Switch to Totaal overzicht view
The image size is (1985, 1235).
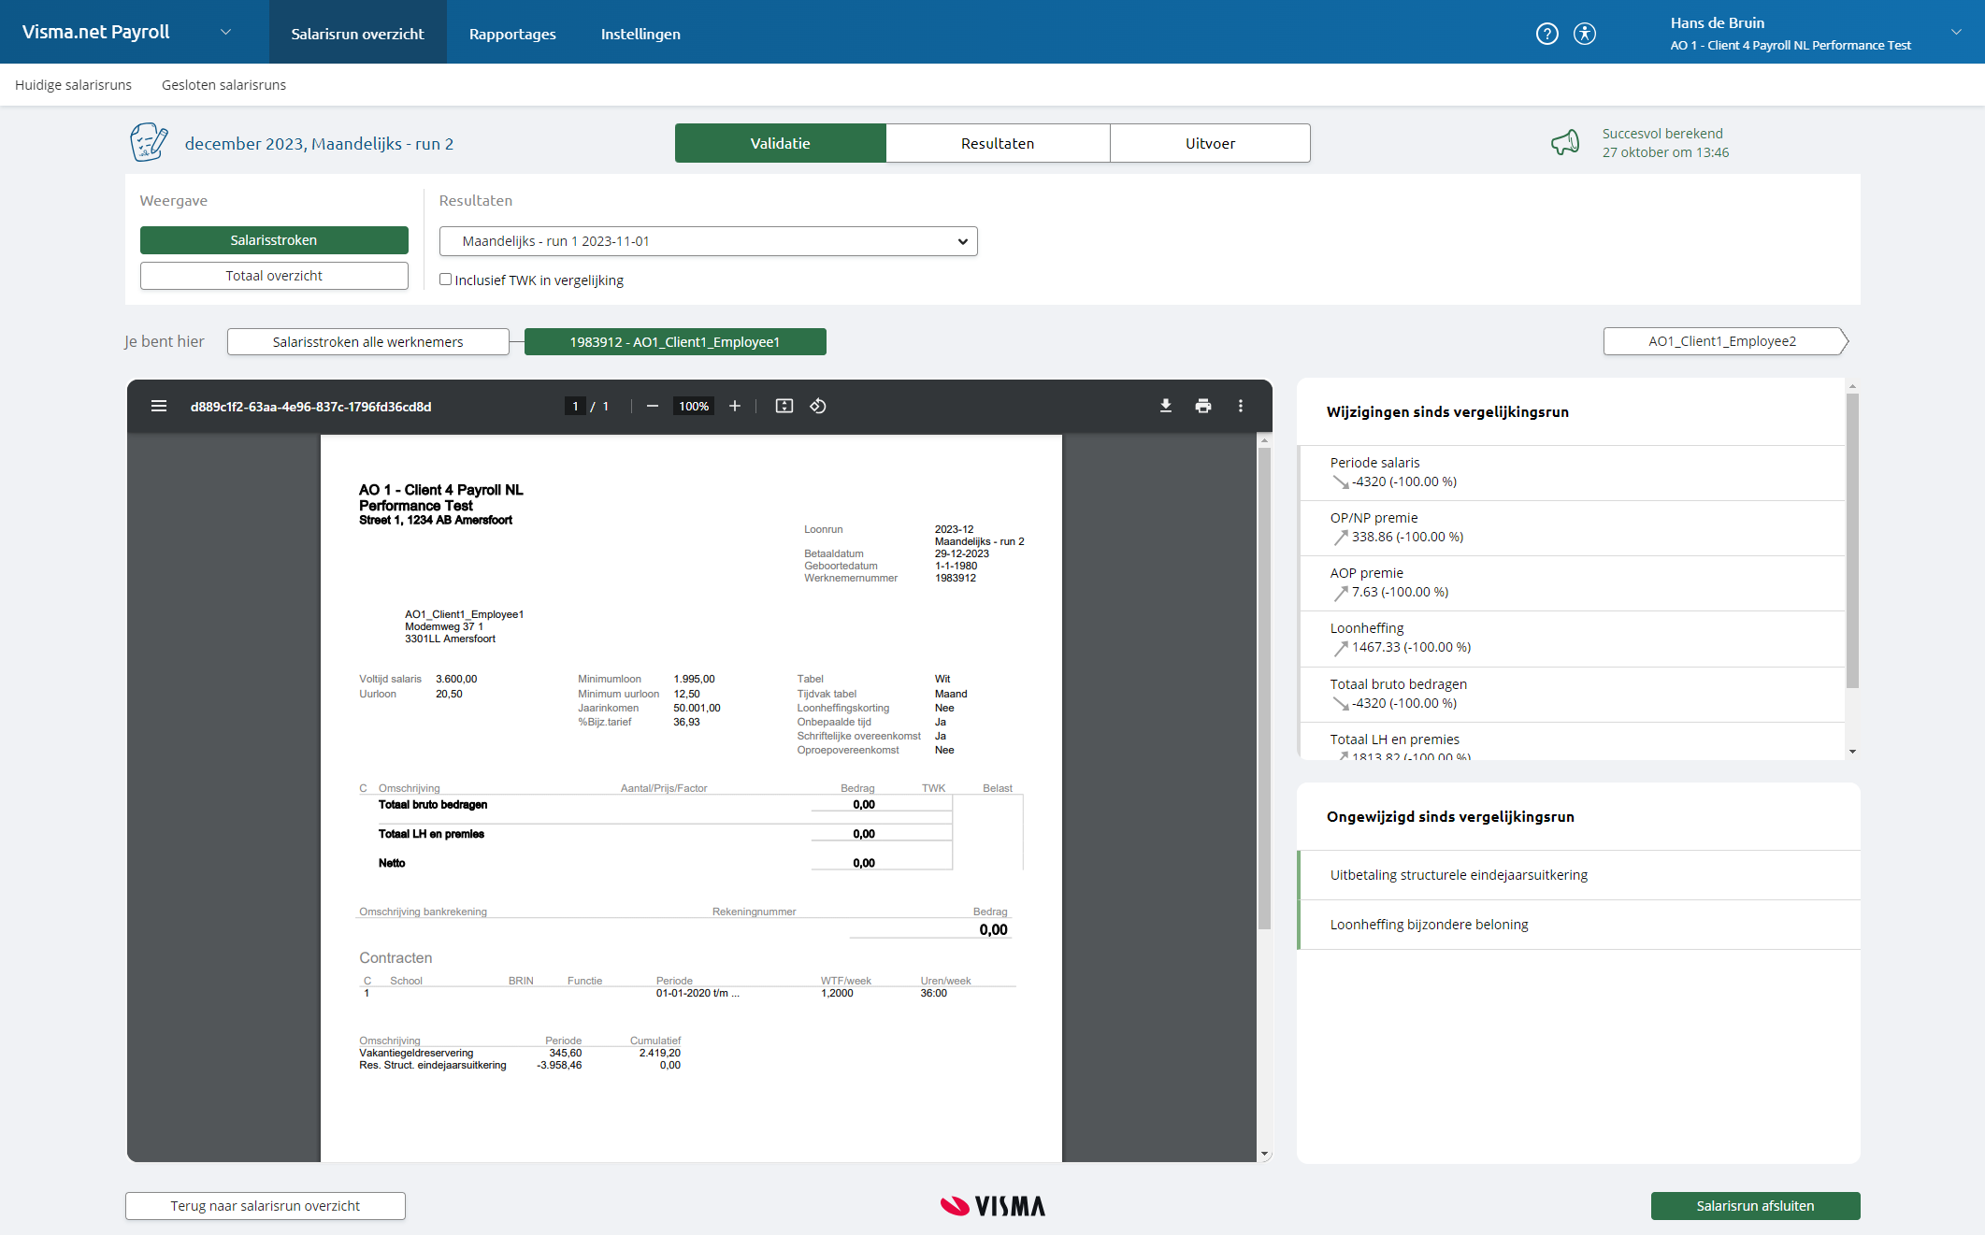(273, 275)
